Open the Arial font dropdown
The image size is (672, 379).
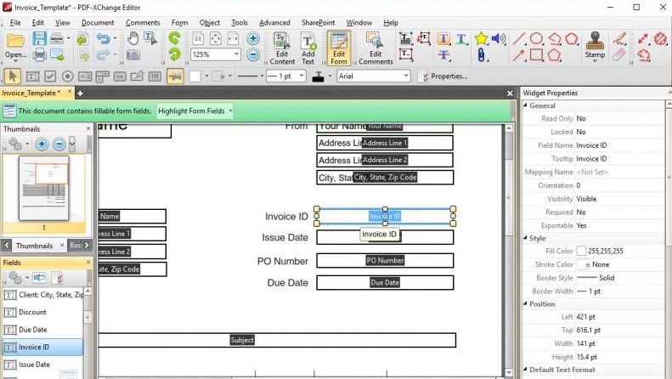pyautogui.click(x=405, y=76)
